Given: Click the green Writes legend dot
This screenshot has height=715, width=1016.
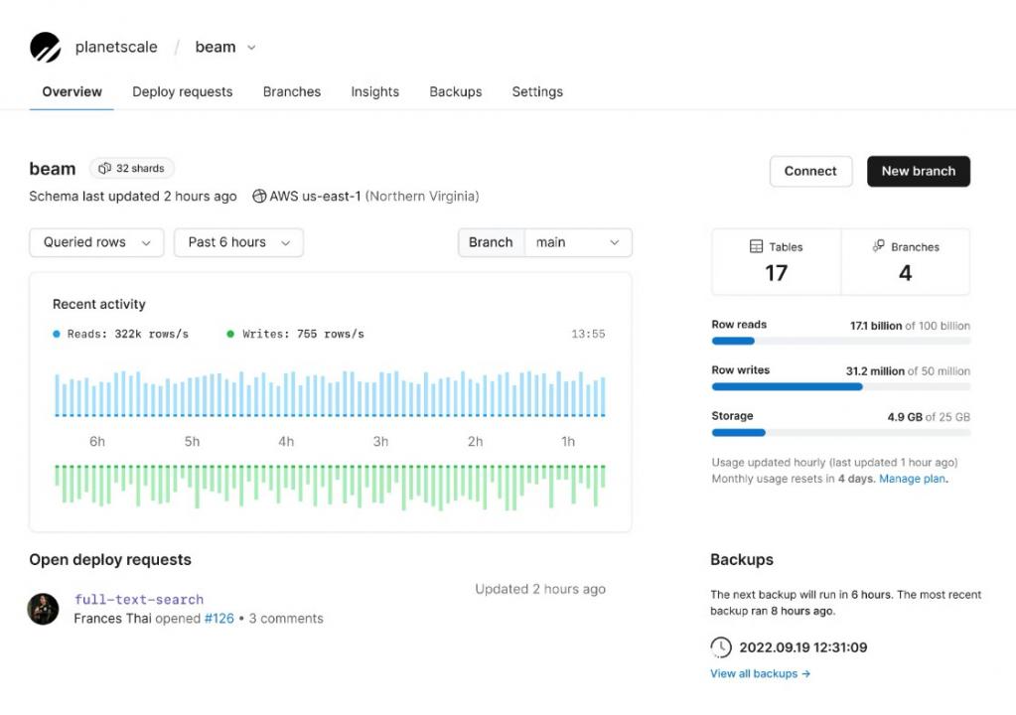Looking at the screenshot, I should 231,335.
